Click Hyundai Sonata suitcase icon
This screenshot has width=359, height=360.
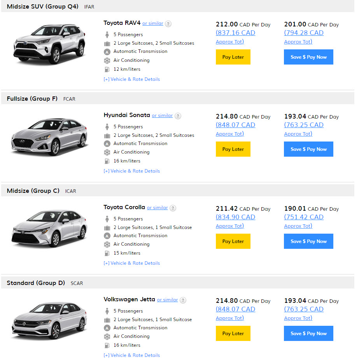point(107,135)
